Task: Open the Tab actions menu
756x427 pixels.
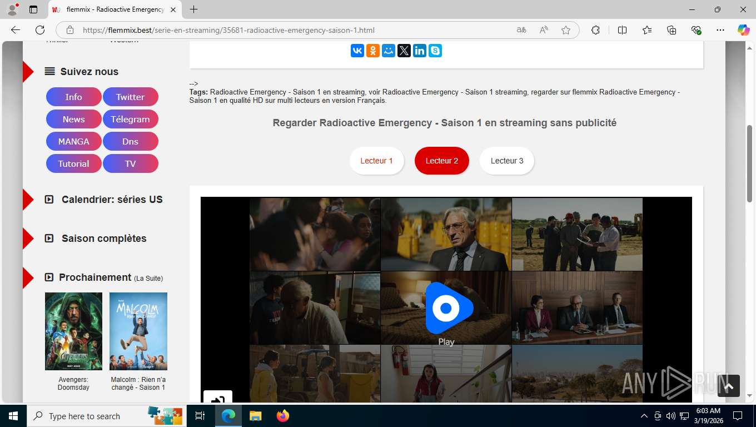Action: click(x=33, y=9)
